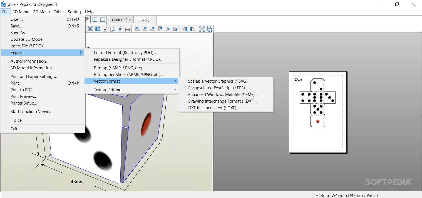This screenshot has width=422, height=198.
Task: Export as Enhanced Windows Metafile (*.EMF)...
Action: (x=226, y=95)
